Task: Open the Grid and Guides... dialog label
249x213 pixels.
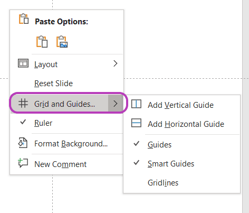Action: [x=64, y=104]
